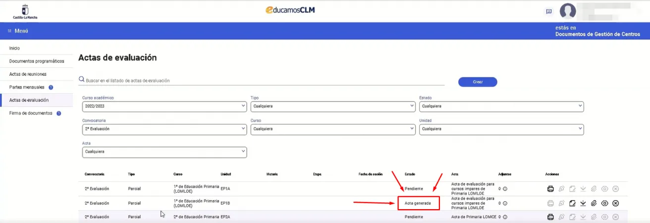Print the EP1A evaluation record

550,189
